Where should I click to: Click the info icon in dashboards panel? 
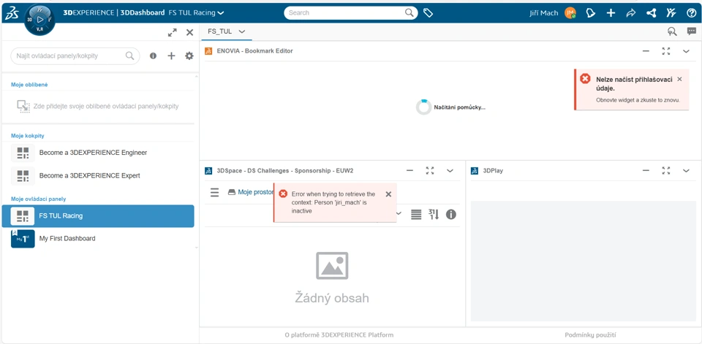(153, 56)
